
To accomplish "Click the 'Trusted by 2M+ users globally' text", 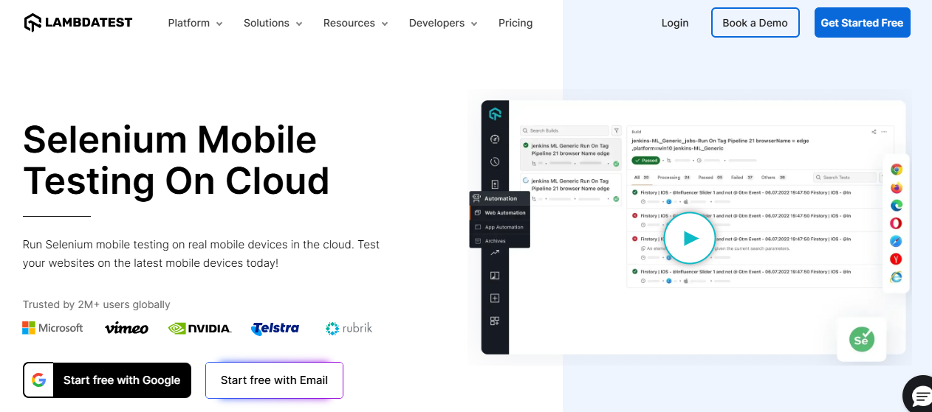I will tap(97, 304).
